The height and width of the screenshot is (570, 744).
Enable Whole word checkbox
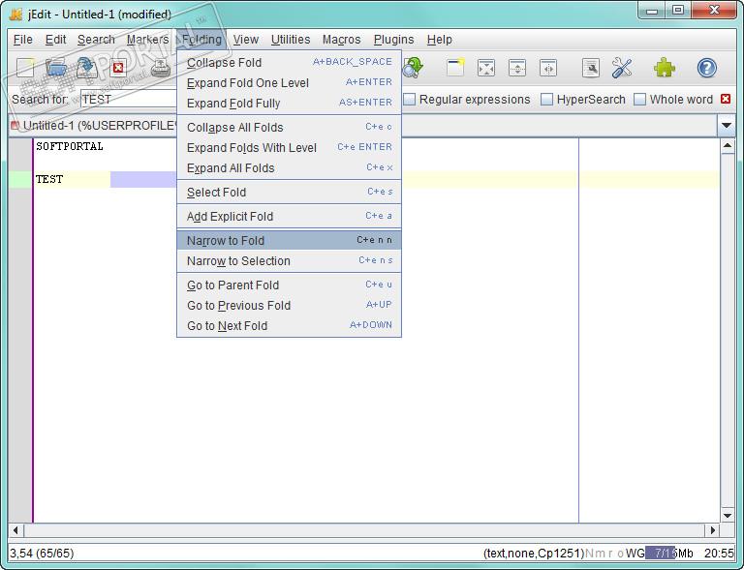point(639,100)
